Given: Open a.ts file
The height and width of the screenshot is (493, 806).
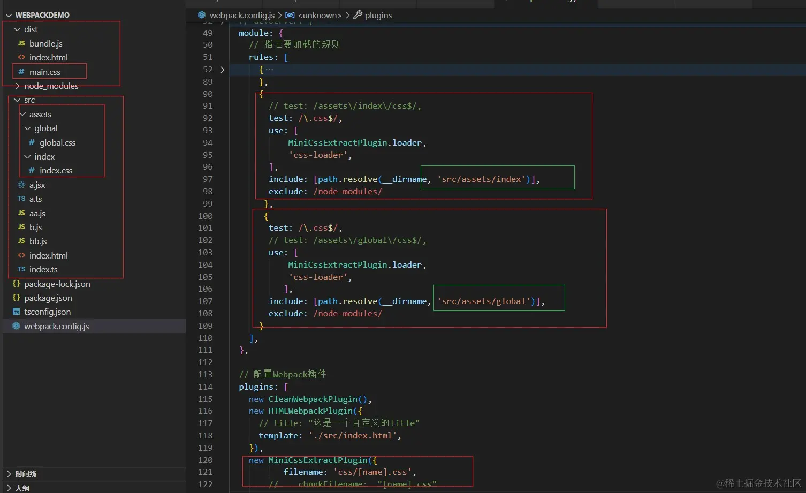Looking at the screenshot, I should (x=35, y=199).
